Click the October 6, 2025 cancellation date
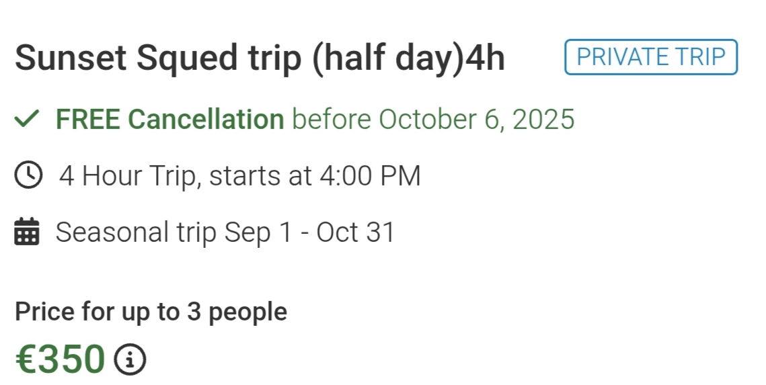766x385 pixels. coord(477,120)
